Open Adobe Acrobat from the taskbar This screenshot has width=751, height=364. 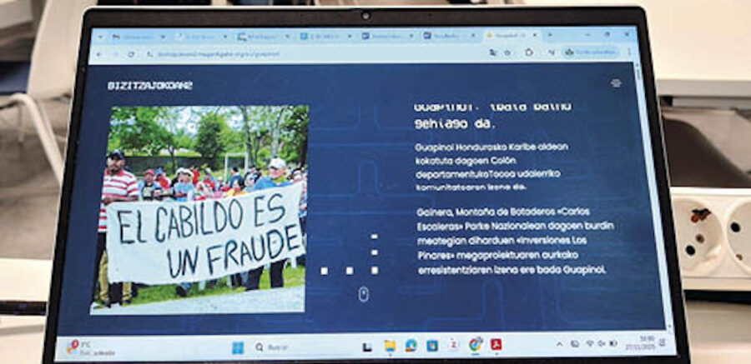(496, 344)
